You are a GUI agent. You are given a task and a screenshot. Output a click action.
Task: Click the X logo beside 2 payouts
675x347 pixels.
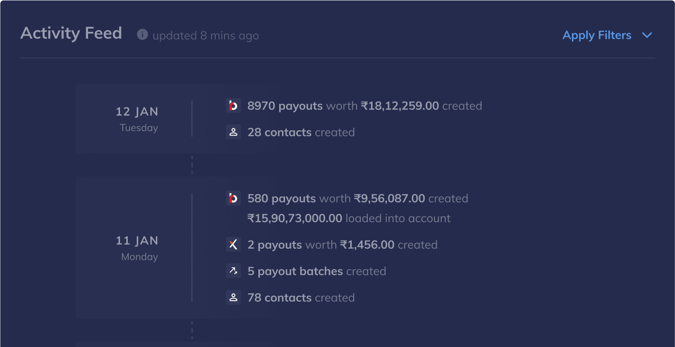point(233,244)
